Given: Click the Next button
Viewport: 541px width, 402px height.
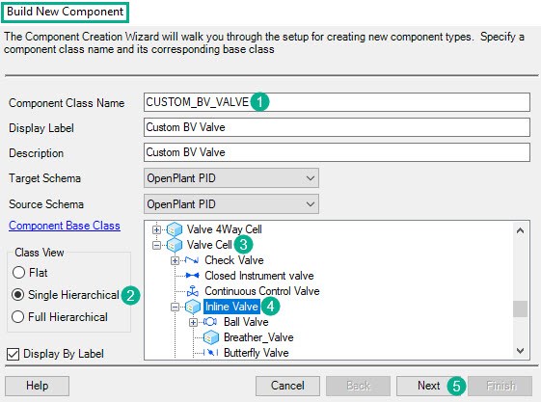Looking at the screenshot, I should click(x=428, y=386).
